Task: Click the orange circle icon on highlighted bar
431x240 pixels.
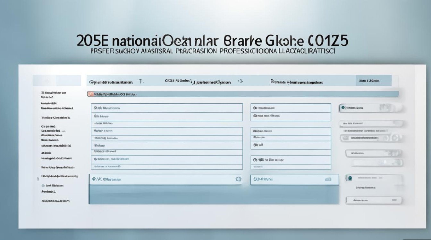Action: click(x=91, y=94)
